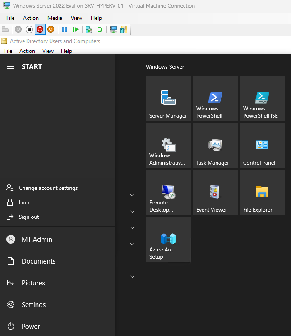Open the Server Manager tile
The image size is (291, 336).
point(168,99)
